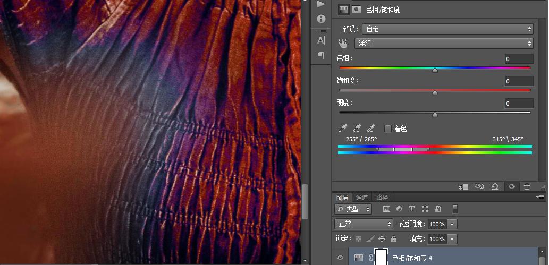This screenshot has height=265, width=549.
Task: Open the 正常 blend mode dropdown
Action: pos(364,224)
